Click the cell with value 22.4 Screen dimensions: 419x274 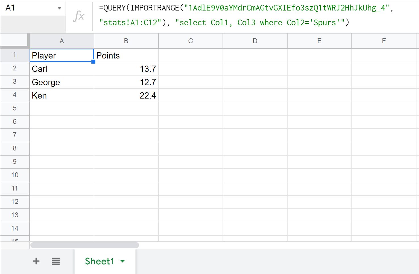(126, 95)
